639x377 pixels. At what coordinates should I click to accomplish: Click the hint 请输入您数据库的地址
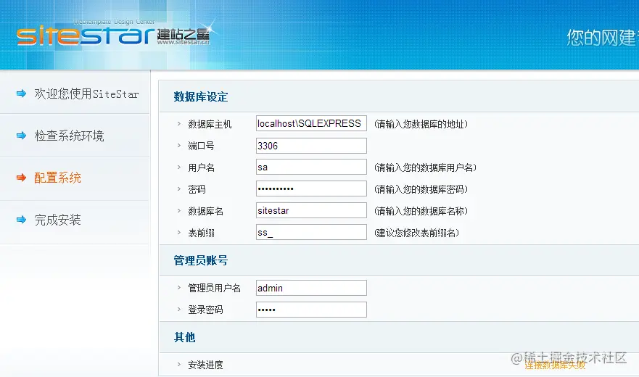421,124
